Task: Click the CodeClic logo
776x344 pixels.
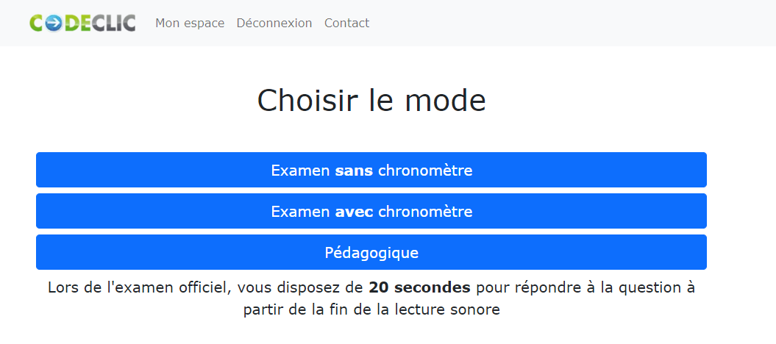Action: click(x=82, y=23)
